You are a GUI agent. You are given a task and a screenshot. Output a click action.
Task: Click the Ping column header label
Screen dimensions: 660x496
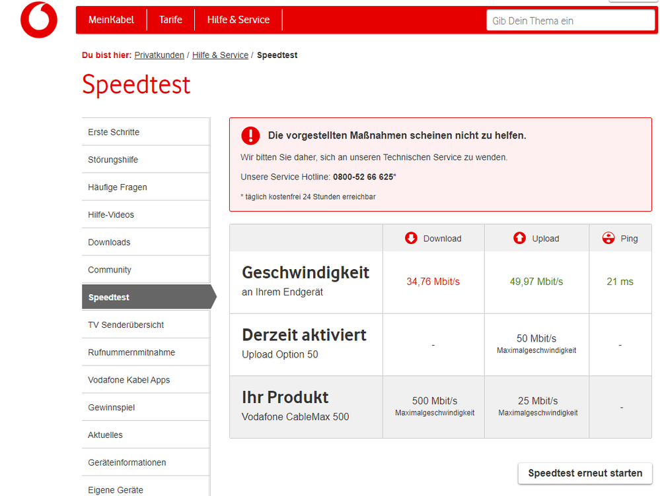click(x=629, y=239)
